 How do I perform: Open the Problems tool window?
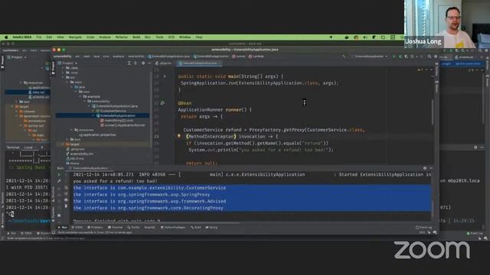pyautogui.click(x=95, y=228)
